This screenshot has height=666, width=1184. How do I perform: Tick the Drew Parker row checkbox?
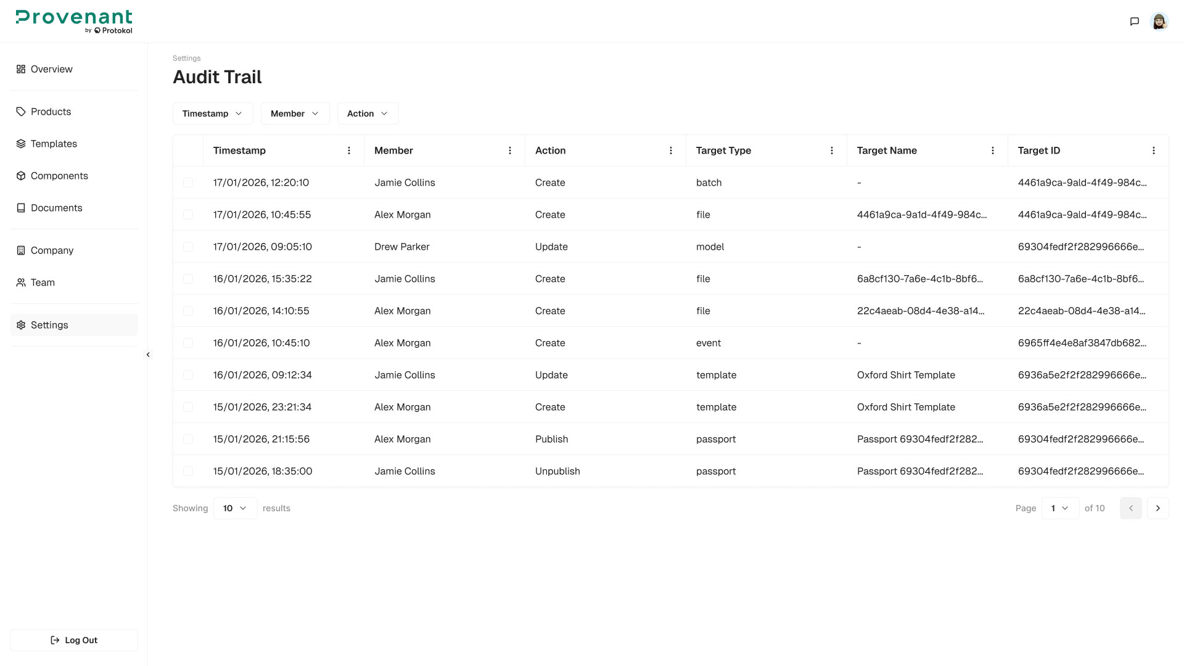(x=188, y=247)
